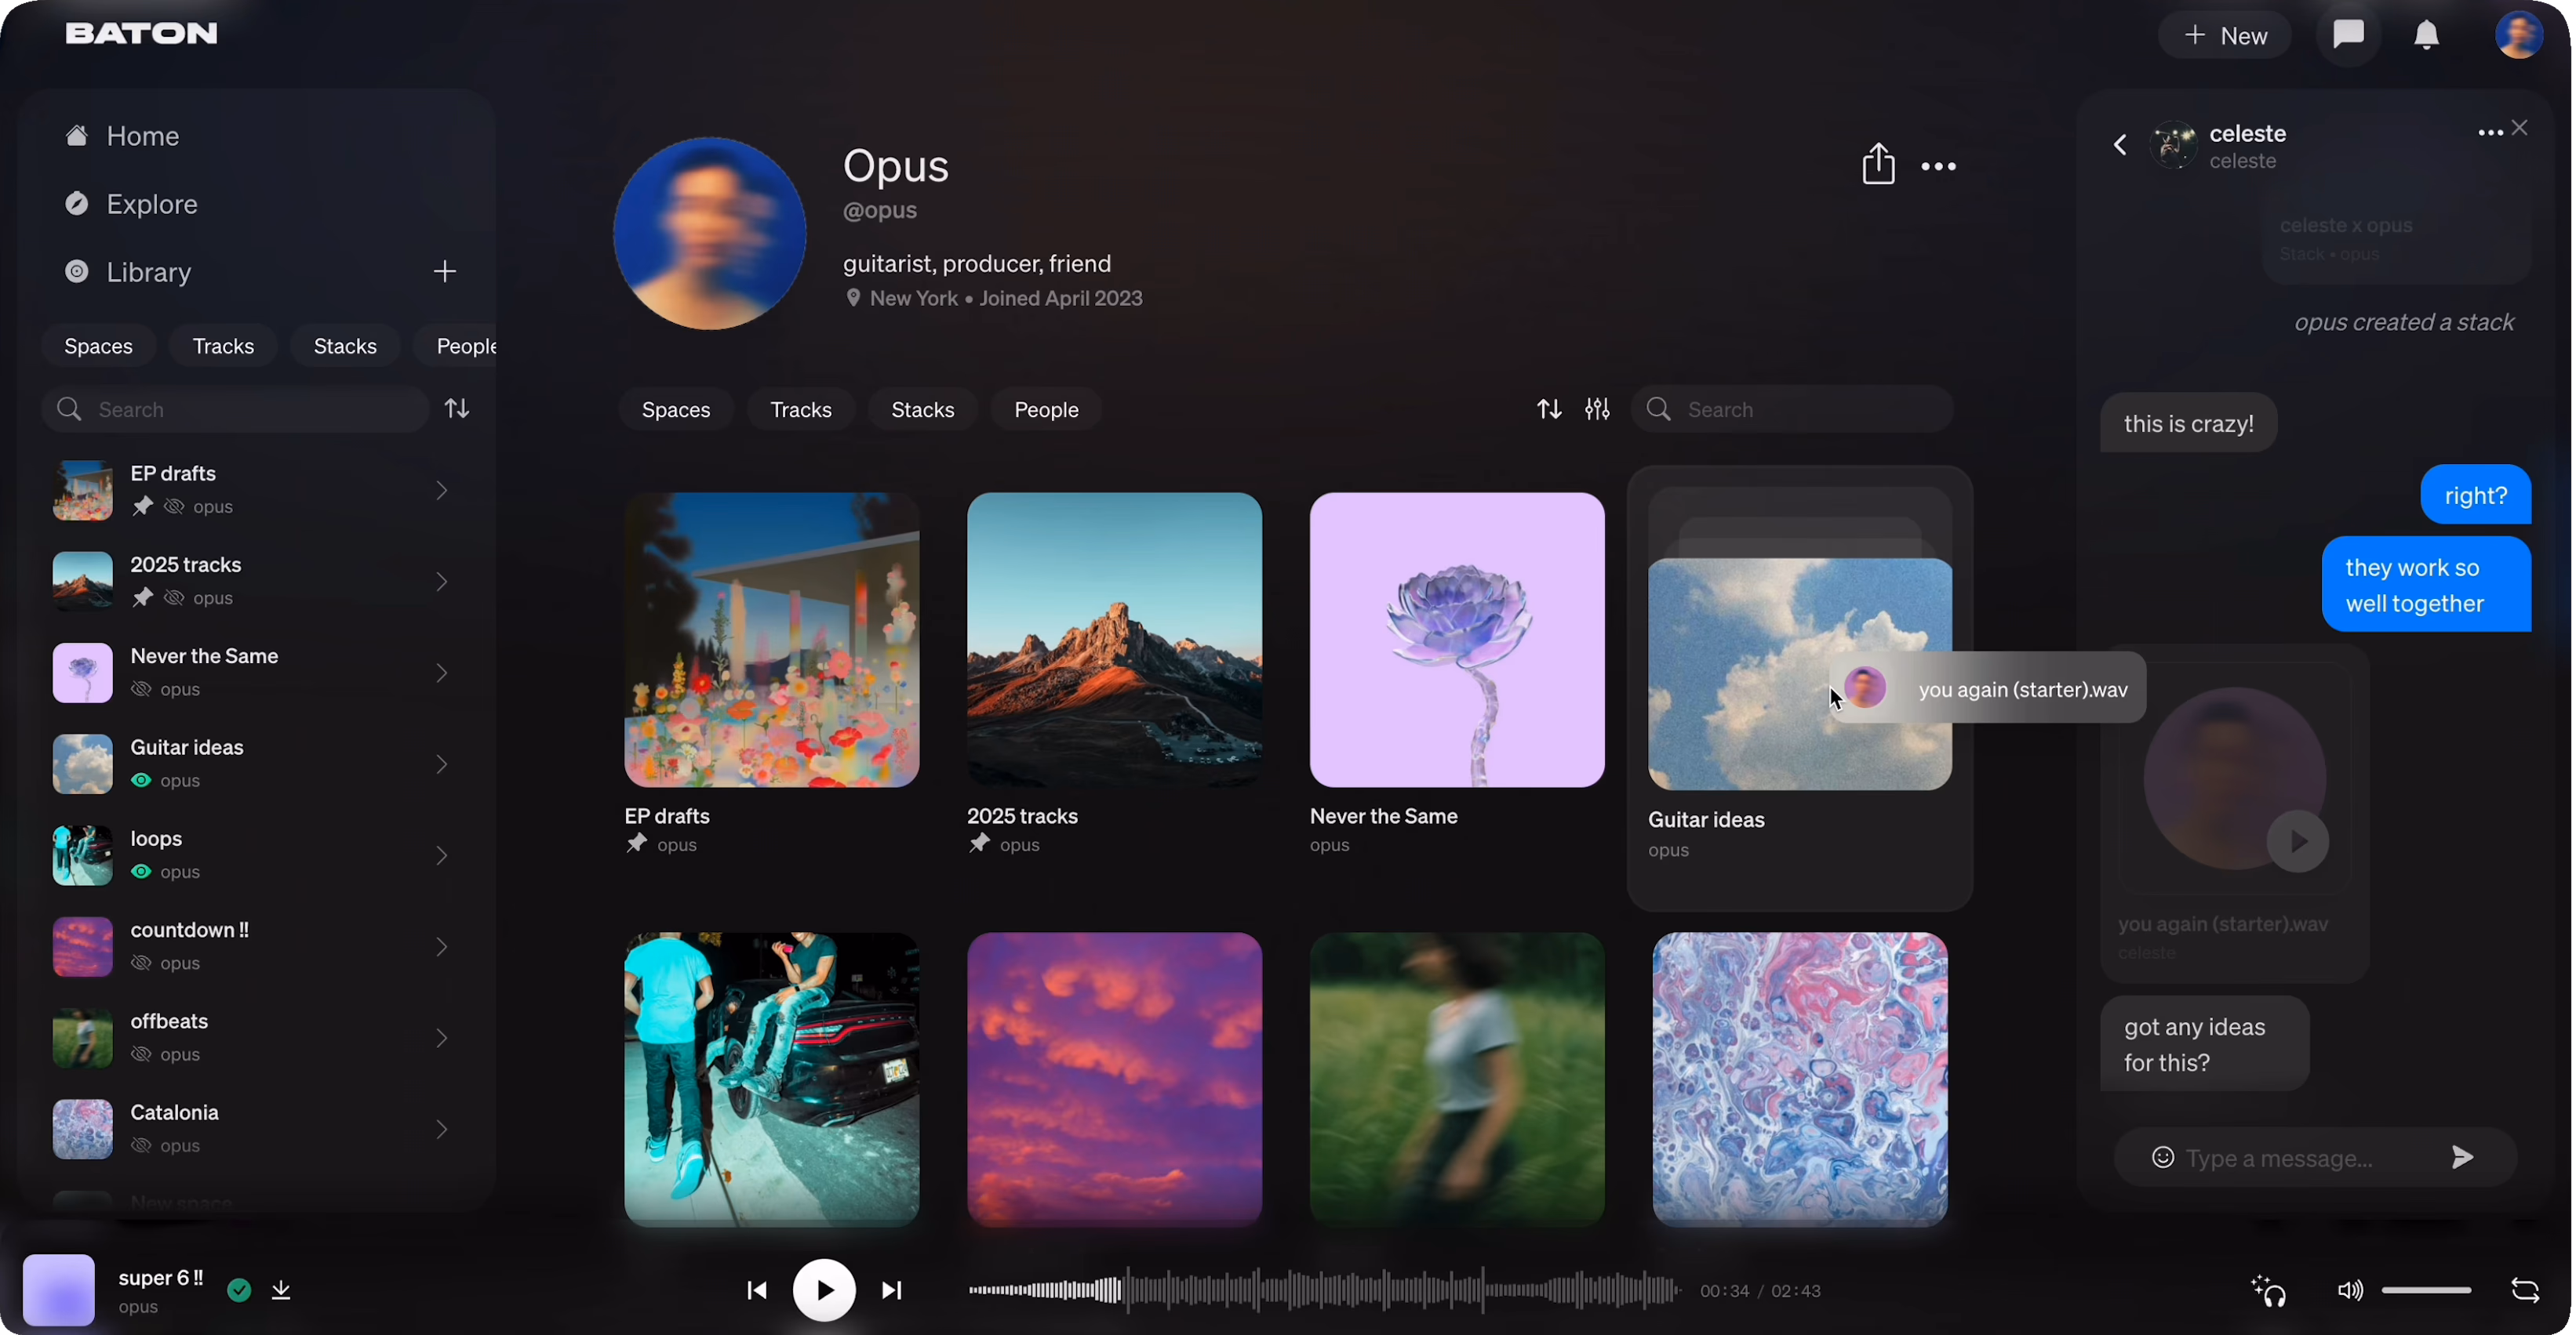Open messages via the chat bubble icon
This screenshot has height=1335, width=2576.
click(2349, 34)
